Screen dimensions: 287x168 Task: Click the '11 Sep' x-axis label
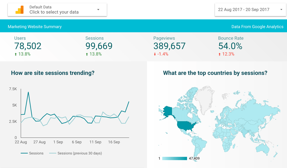(x=95, y=142)
